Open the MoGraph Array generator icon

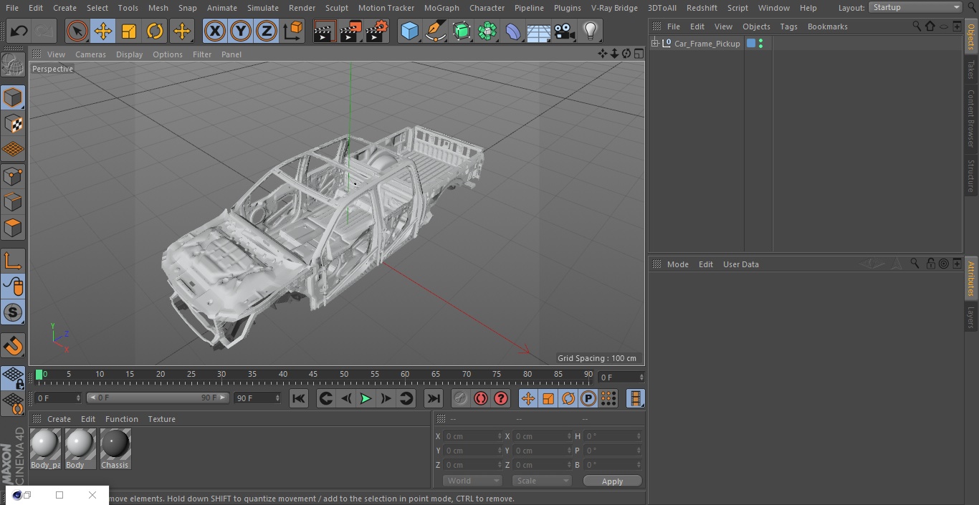point(487,32)
